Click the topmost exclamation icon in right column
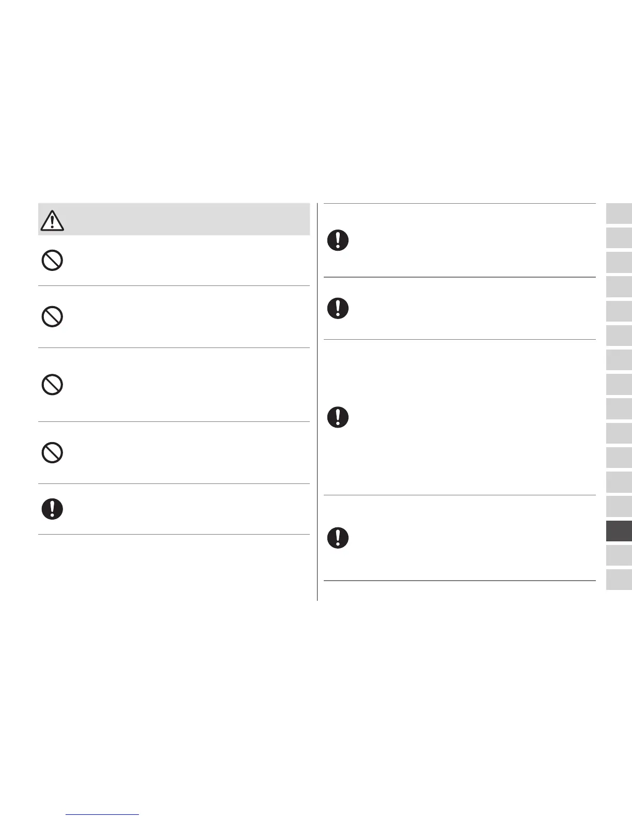632x819 pixels. tap(338, 240)
